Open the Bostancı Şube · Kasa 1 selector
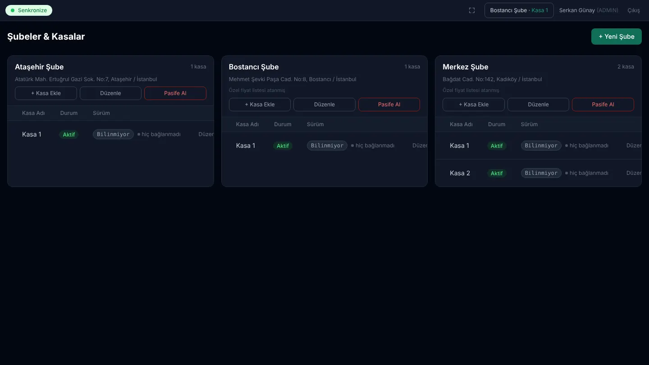 pyautogui.click(x=519, y=10)
